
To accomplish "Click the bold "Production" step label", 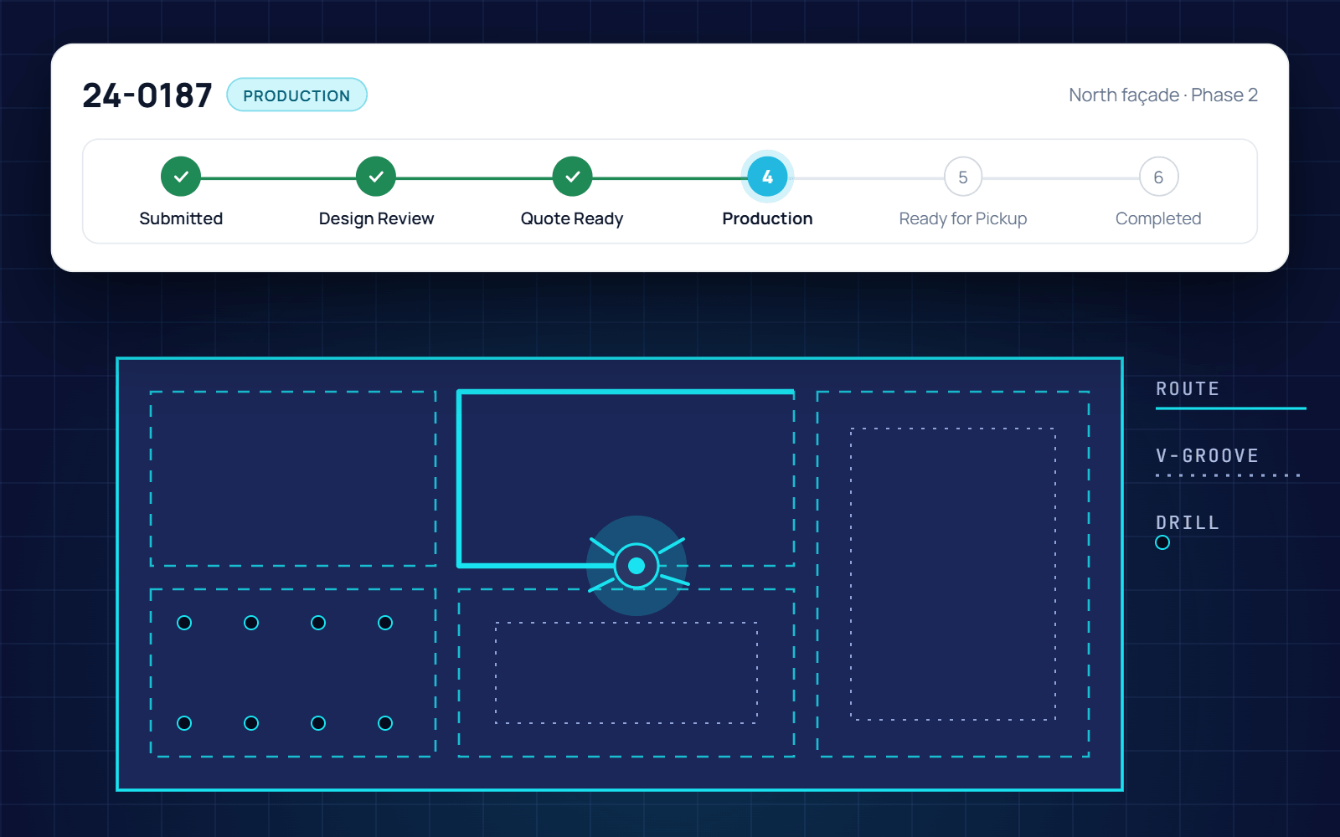I will coord(767,218).
